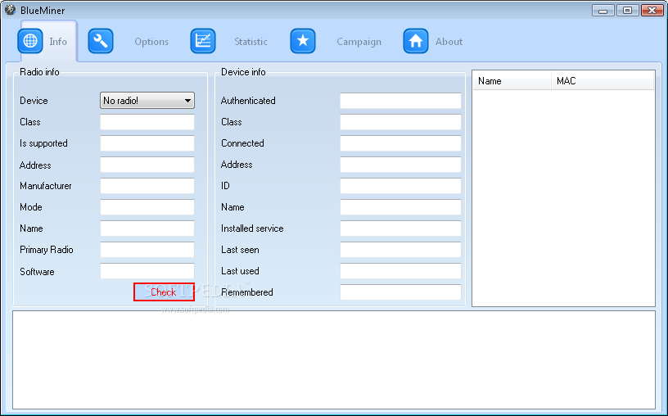This screenshot has width=668, height=416.
Task: Open the Statistic tab label
Action: pyautogui.click(x=251, y=42)
